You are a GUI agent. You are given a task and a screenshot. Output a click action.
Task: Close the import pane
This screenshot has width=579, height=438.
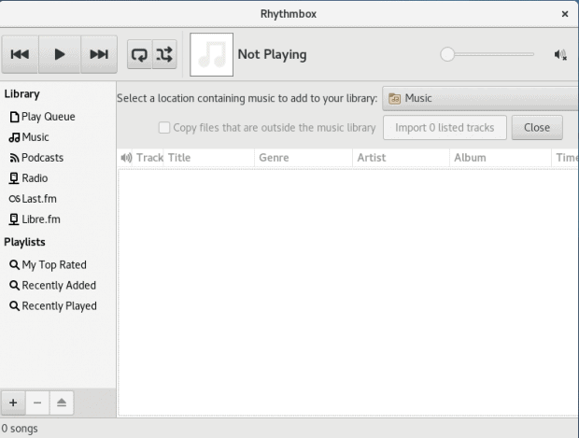point(537,128)
